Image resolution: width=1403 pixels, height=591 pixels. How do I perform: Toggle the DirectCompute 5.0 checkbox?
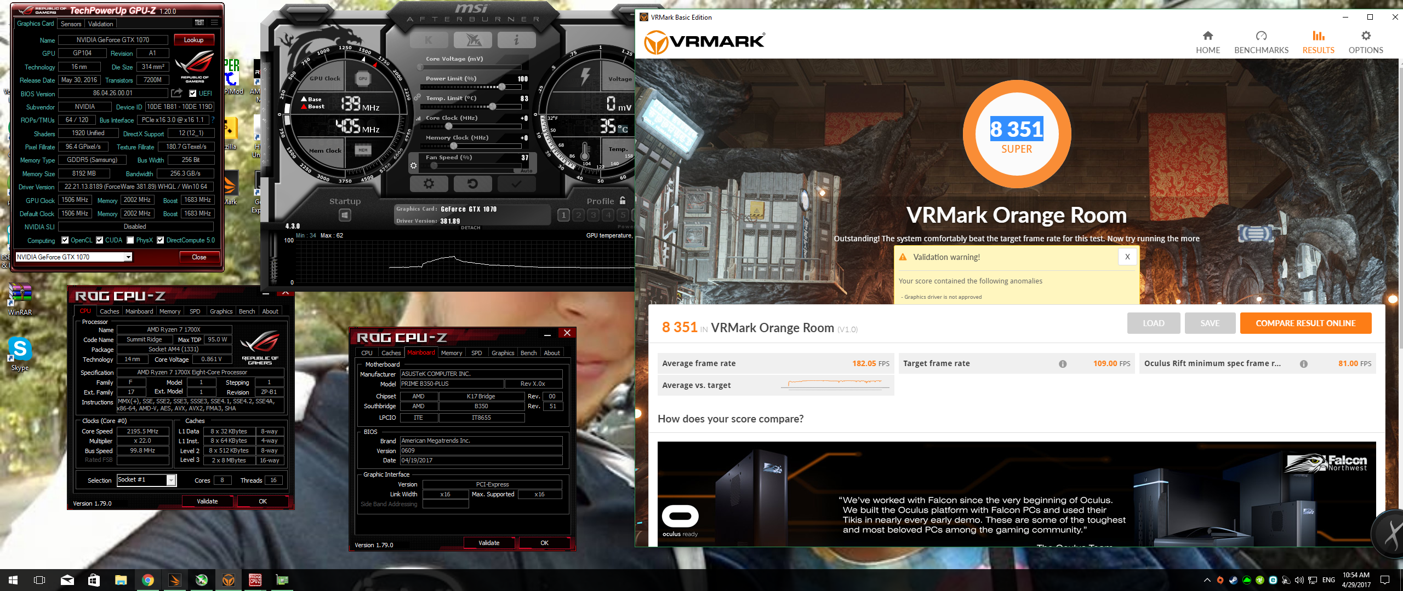161,240
